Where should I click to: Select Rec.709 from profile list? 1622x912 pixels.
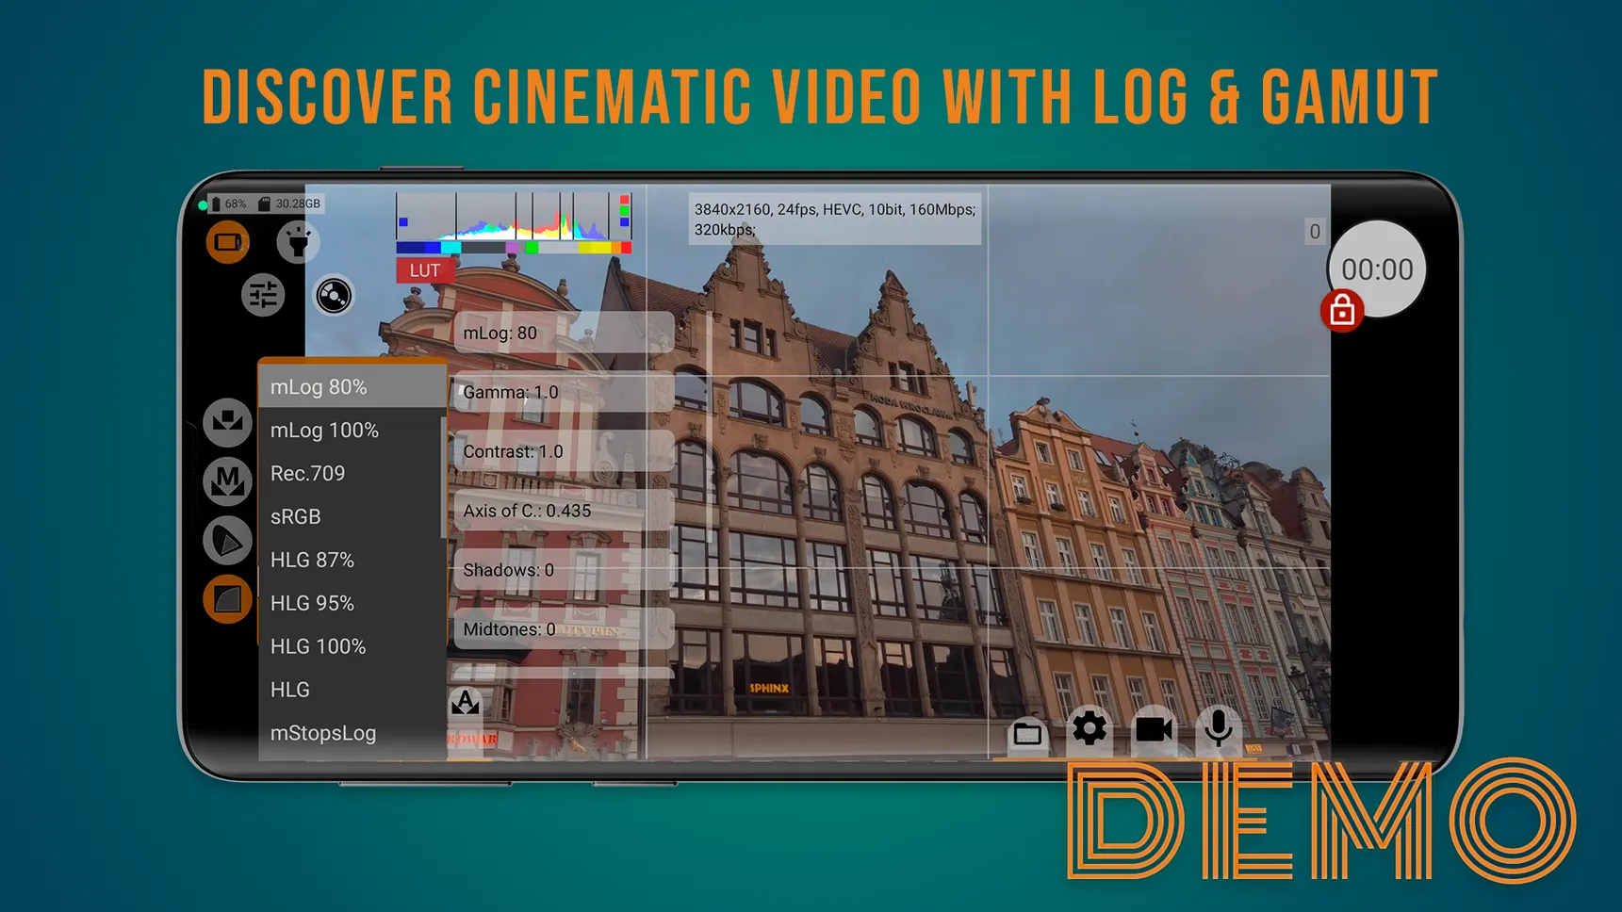click(308, 474)
